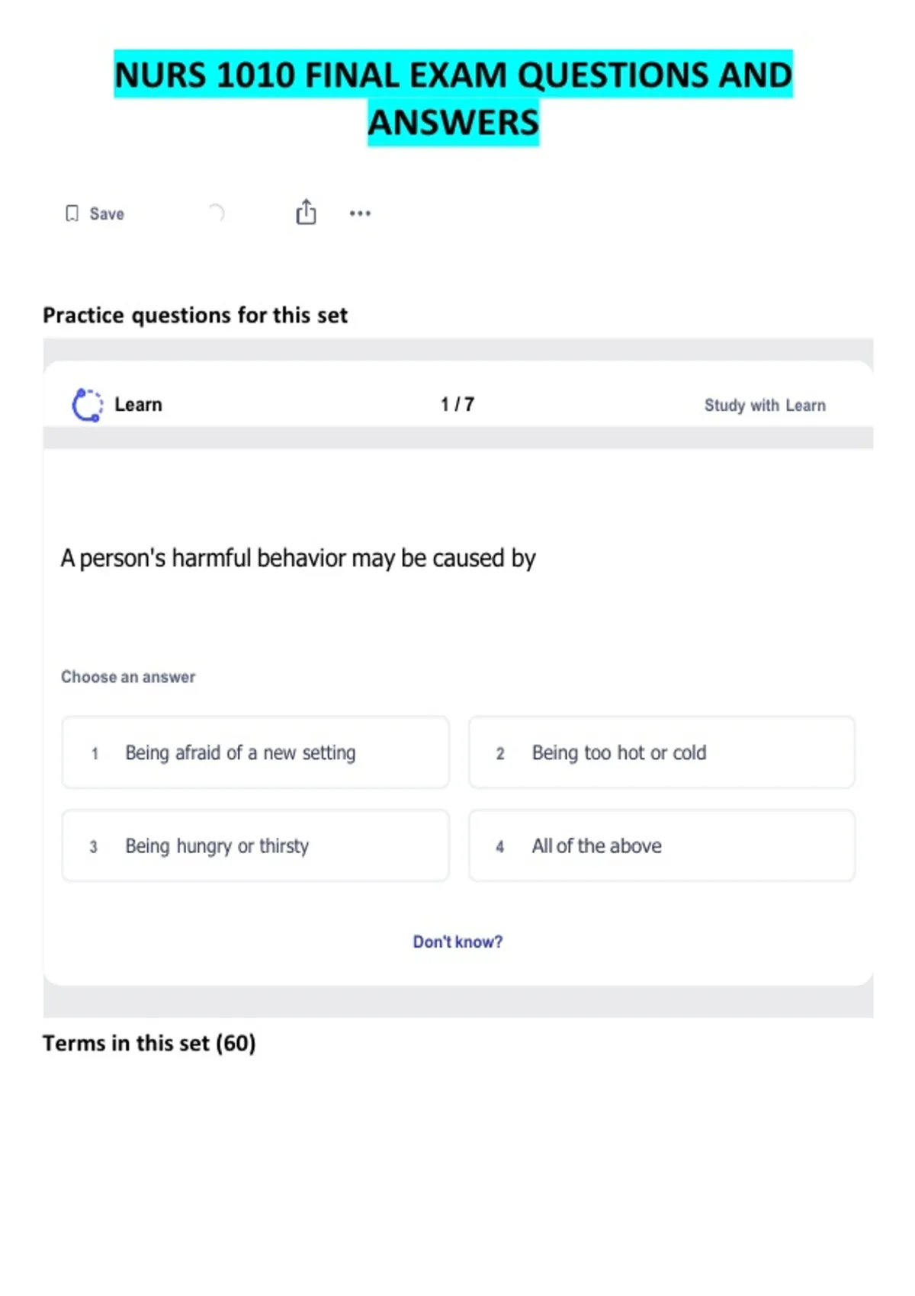Open the "Study with Learn" link
Screen dimensions: 915x1296
coord(765,406)
